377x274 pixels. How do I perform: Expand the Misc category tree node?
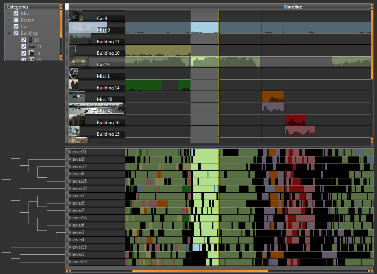point(8,13)
